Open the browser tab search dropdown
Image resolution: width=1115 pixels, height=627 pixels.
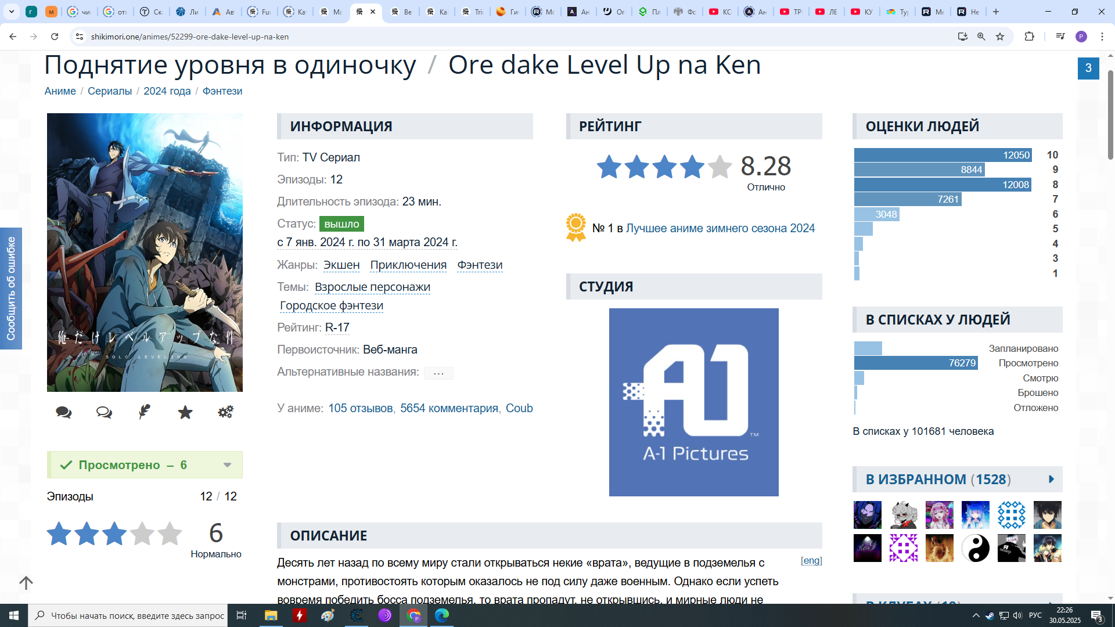tap(12, 12)
